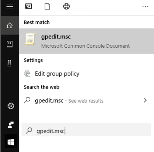Open the Feedback person icon in sidebar
Screen dimensions: 154x152
(11, 125)
